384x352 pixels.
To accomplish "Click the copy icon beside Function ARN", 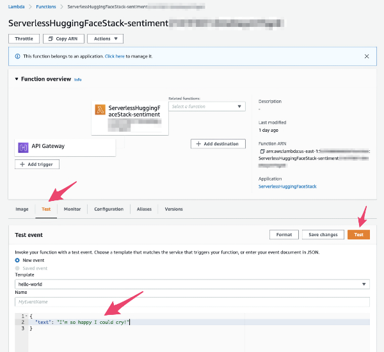I will [262, 152].
